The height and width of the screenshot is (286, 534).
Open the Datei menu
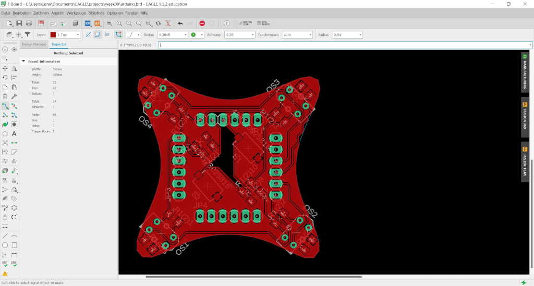(6, 13)
